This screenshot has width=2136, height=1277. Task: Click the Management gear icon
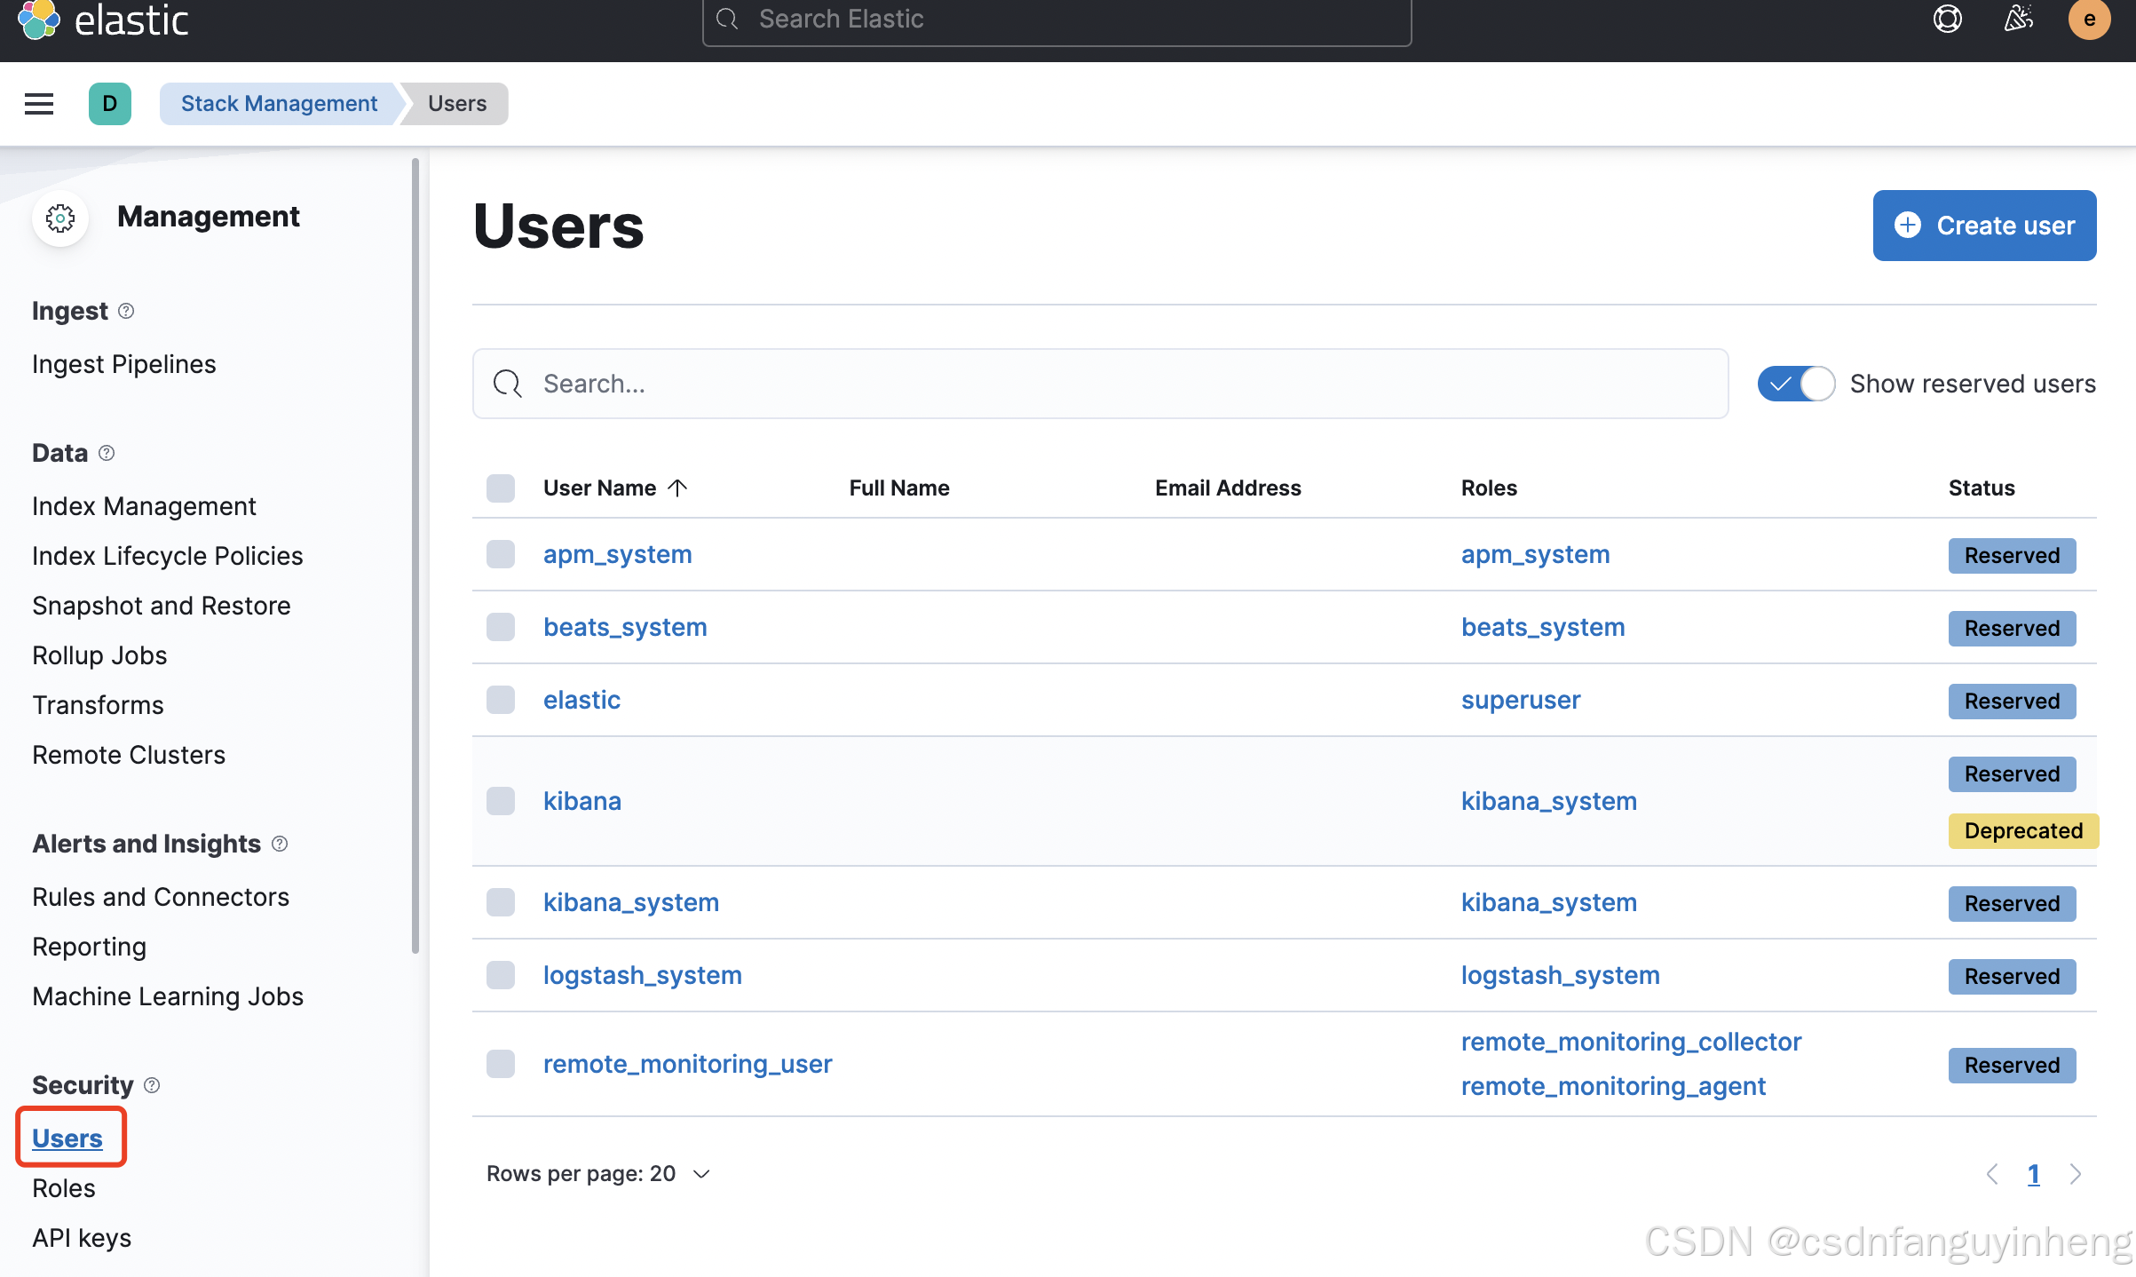60,218
